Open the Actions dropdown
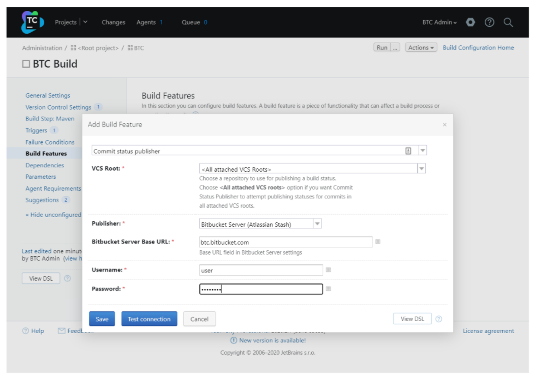The width and height of the screenshot is (535, 375). pyautogui.click(x=421, y=47)
